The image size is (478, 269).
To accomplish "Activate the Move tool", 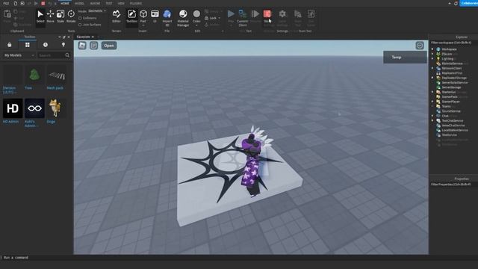I will [50, 16].
